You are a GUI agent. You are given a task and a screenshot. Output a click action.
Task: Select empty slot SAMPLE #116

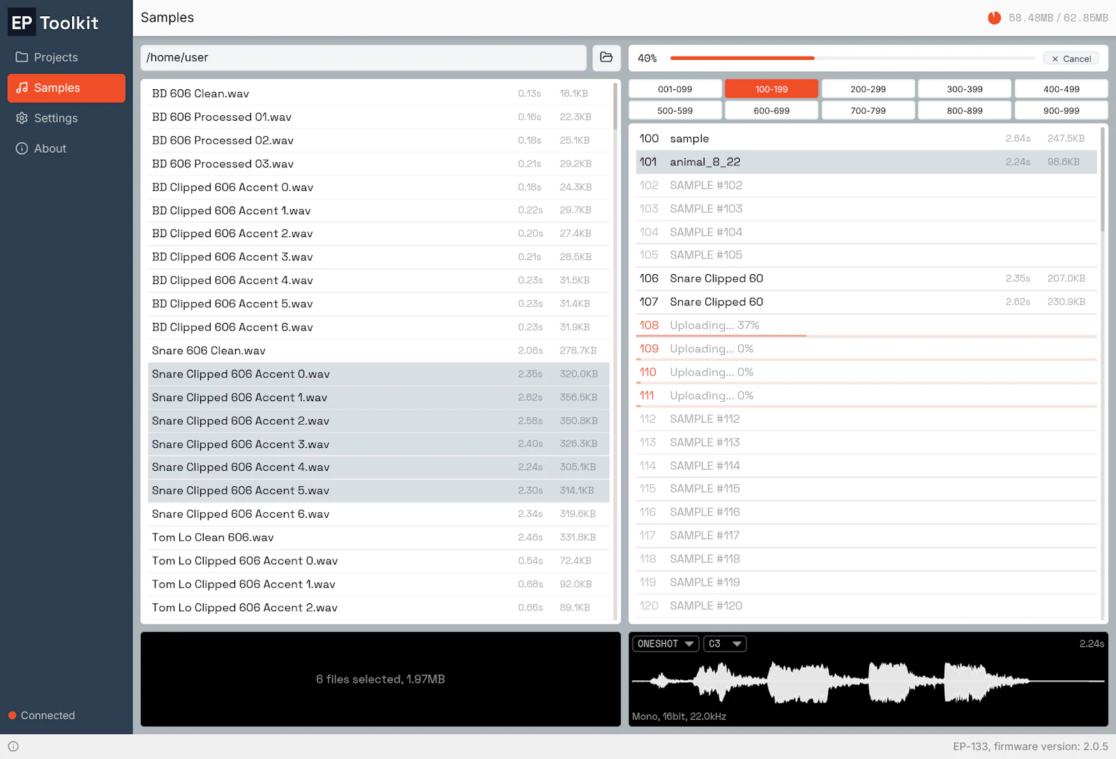(x=866, y=513)
